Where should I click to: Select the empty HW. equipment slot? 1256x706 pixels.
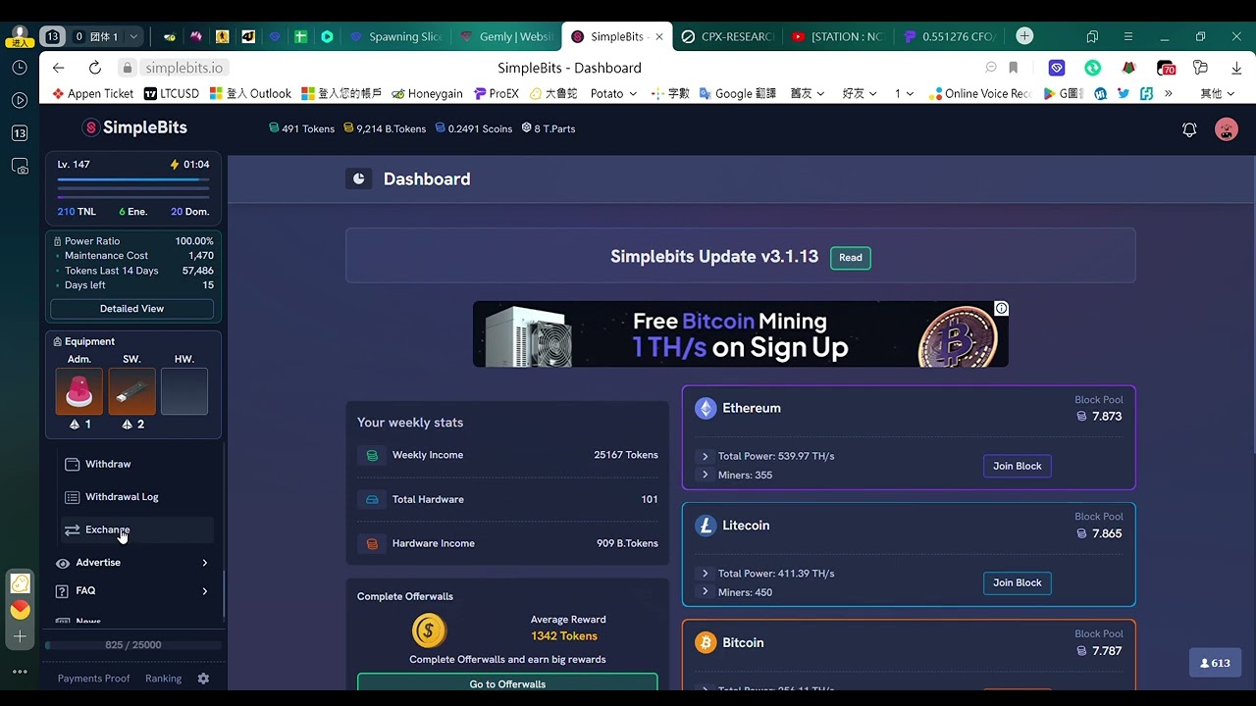point(184,391)
